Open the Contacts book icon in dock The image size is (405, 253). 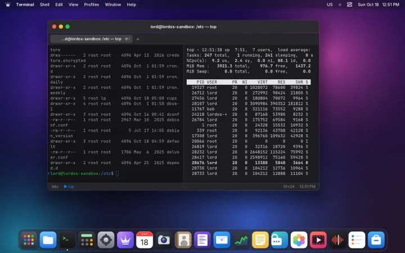[x=183, y=240]
